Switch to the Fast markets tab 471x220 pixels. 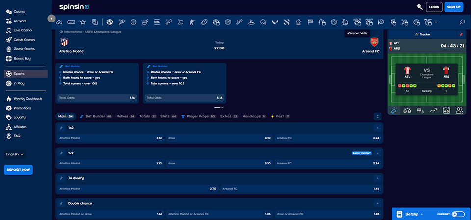click(x=281, y=116)
